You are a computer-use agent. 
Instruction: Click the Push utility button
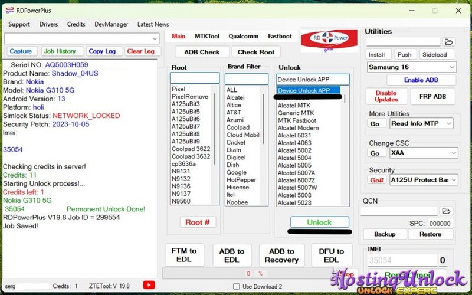coord(405,54)
